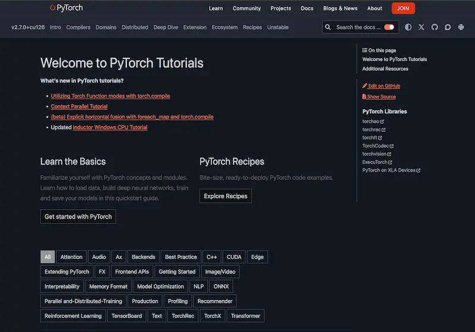The image size is (475, 332).
Task: Open the X (Twitter) icon link
Action: pos(422,27)
